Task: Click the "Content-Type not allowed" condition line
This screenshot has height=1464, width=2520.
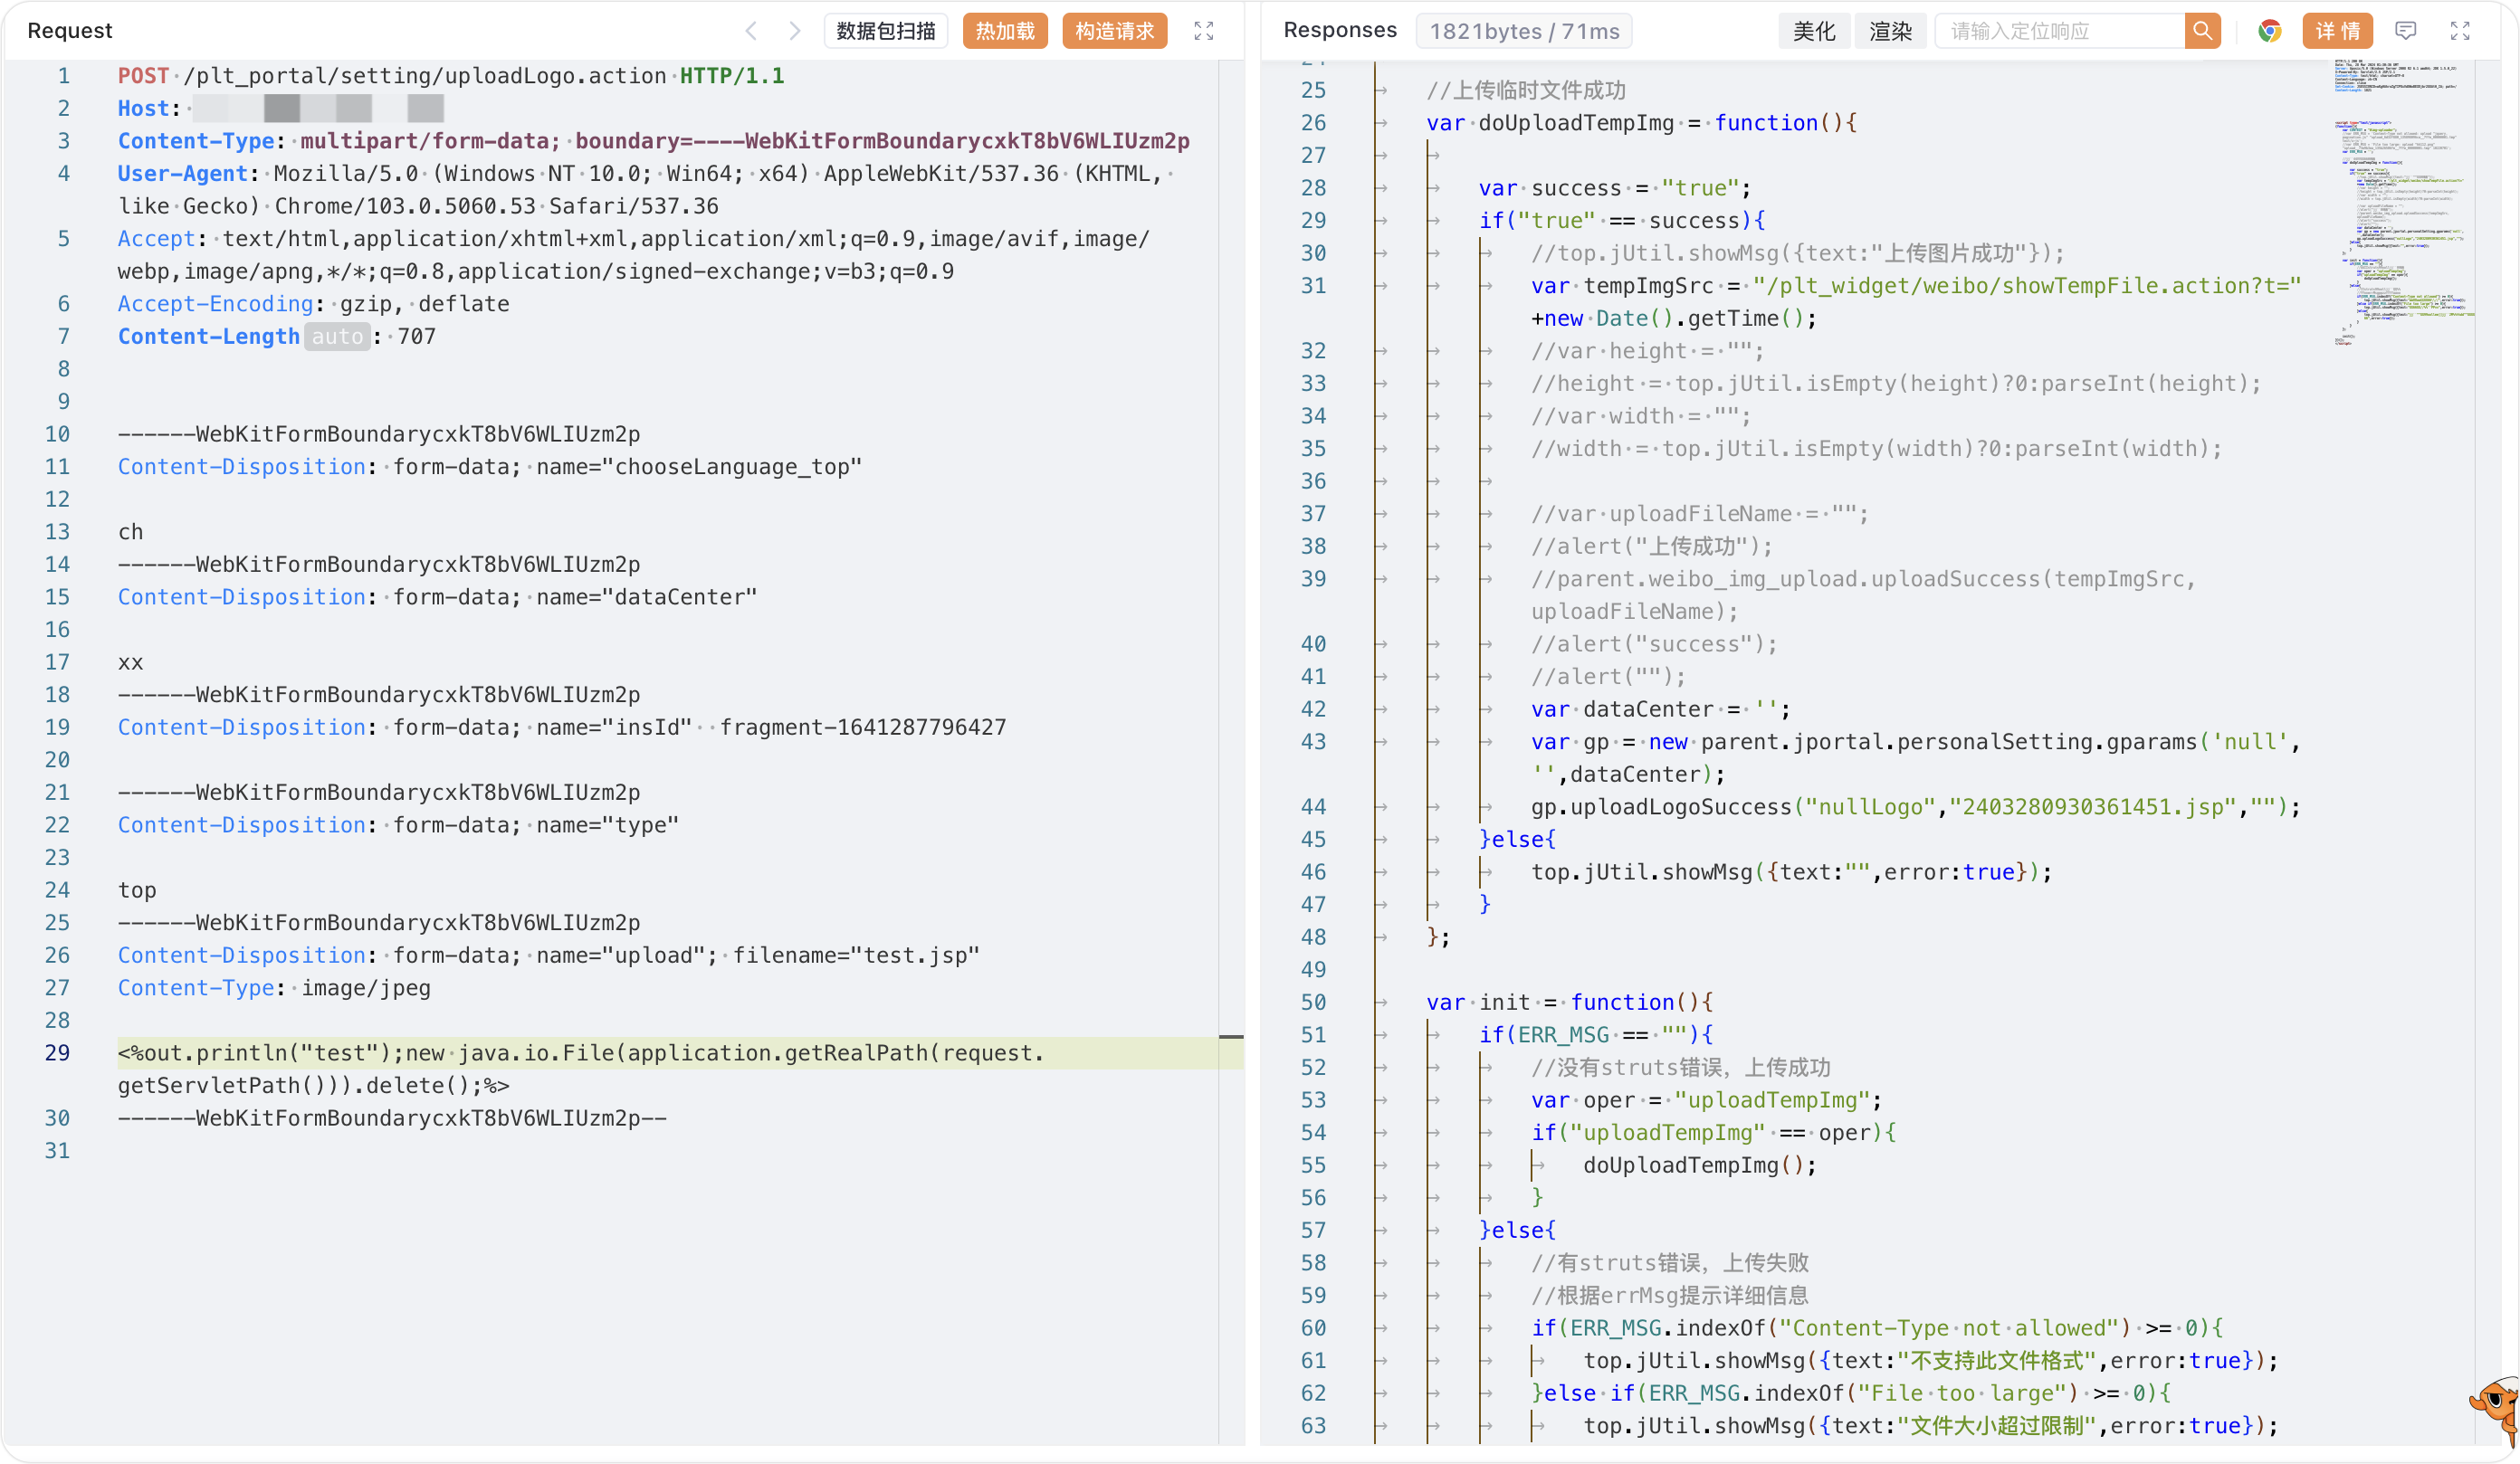Action: coord(1877,1328)
